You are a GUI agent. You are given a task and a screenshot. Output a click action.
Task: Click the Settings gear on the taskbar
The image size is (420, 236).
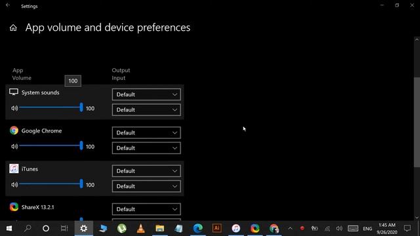click(x=84, y=228)
